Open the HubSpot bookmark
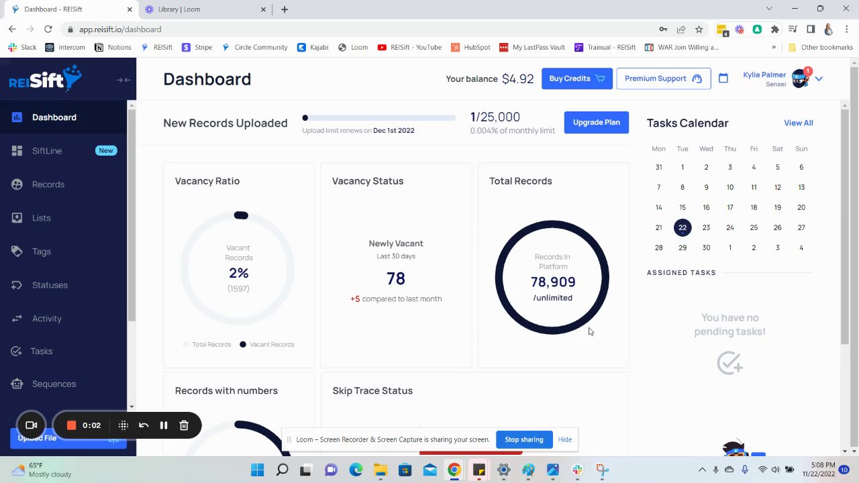Viewport: 859px width, 483px height. click(x=470, y=47)
